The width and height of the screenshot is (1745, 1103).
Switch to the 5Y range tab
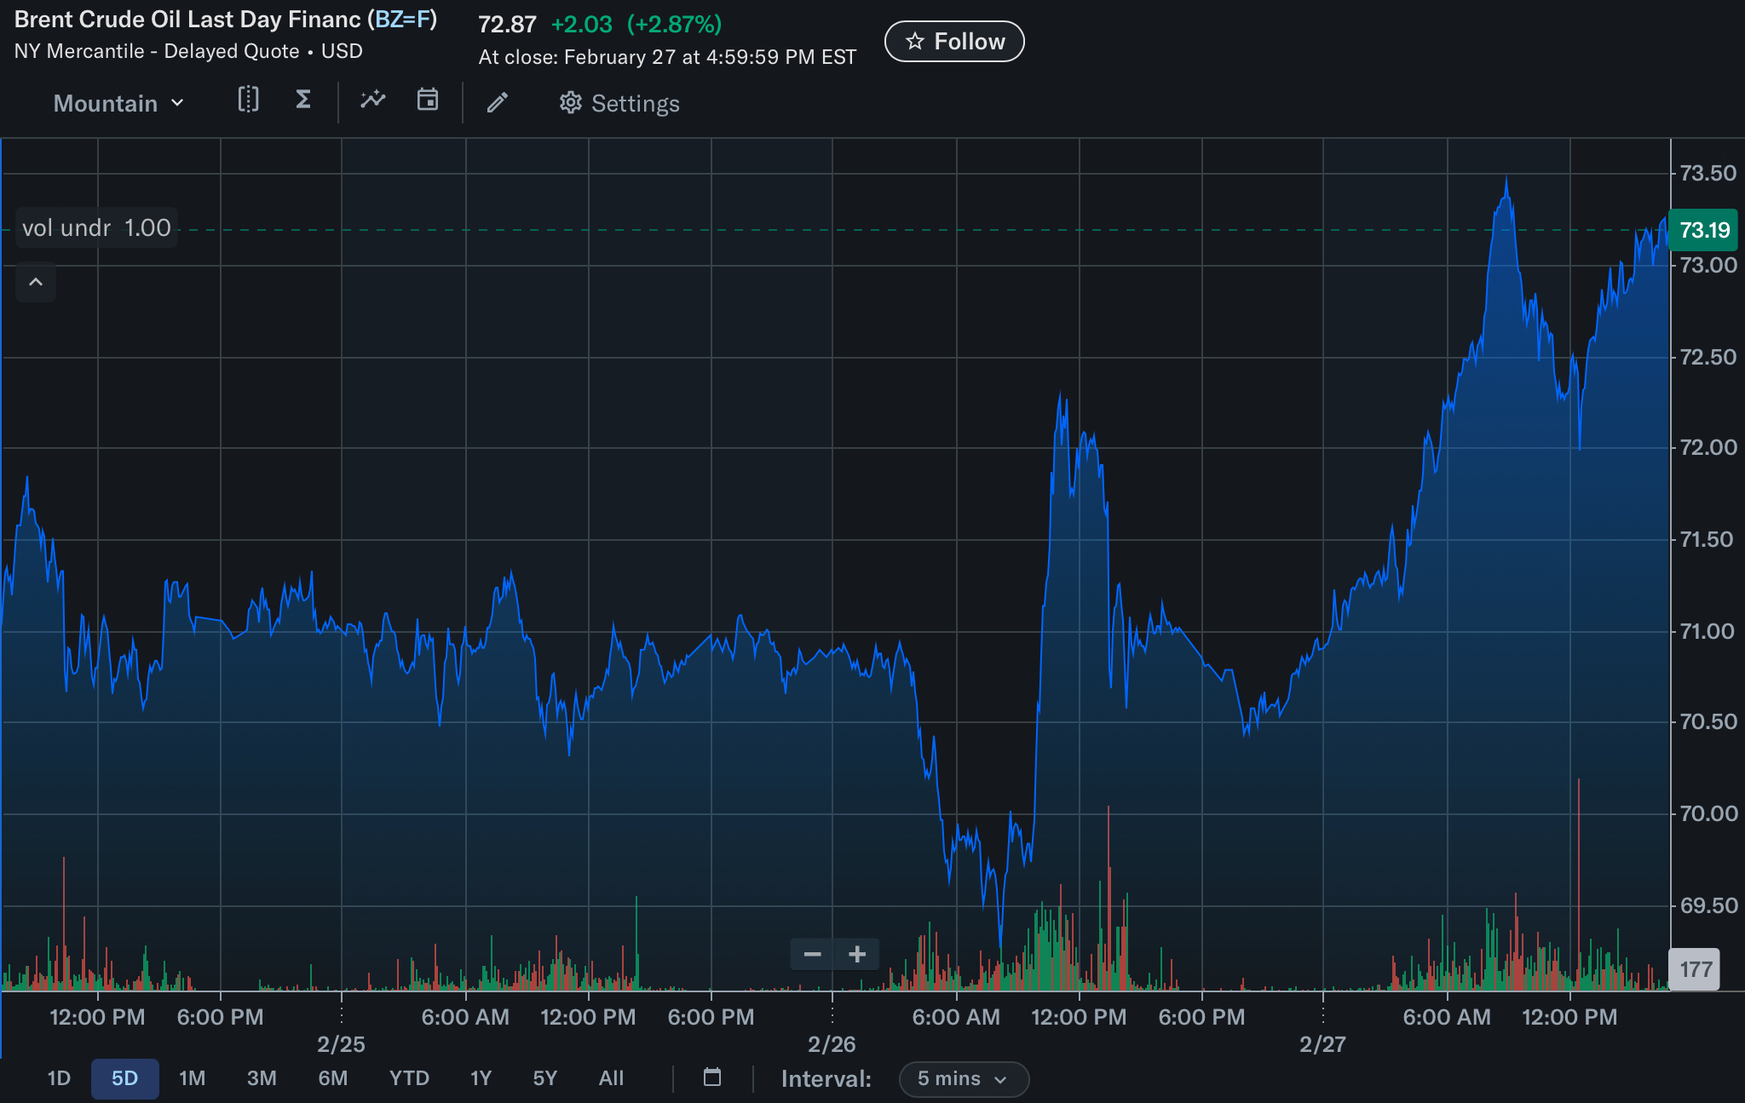click(x=544, y=1078)
